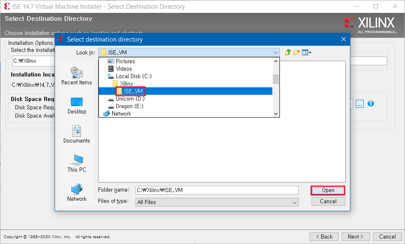The image size is (405, 244).
Task: Open Recent Items in the sidebar
Action: (77, 76)
